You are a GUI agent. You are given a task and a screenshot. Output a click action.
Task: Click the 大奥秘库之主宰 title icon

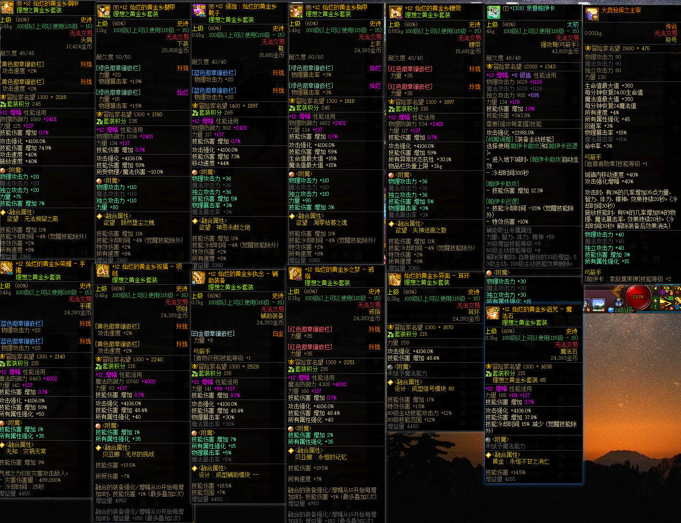[x=592, y=13]
